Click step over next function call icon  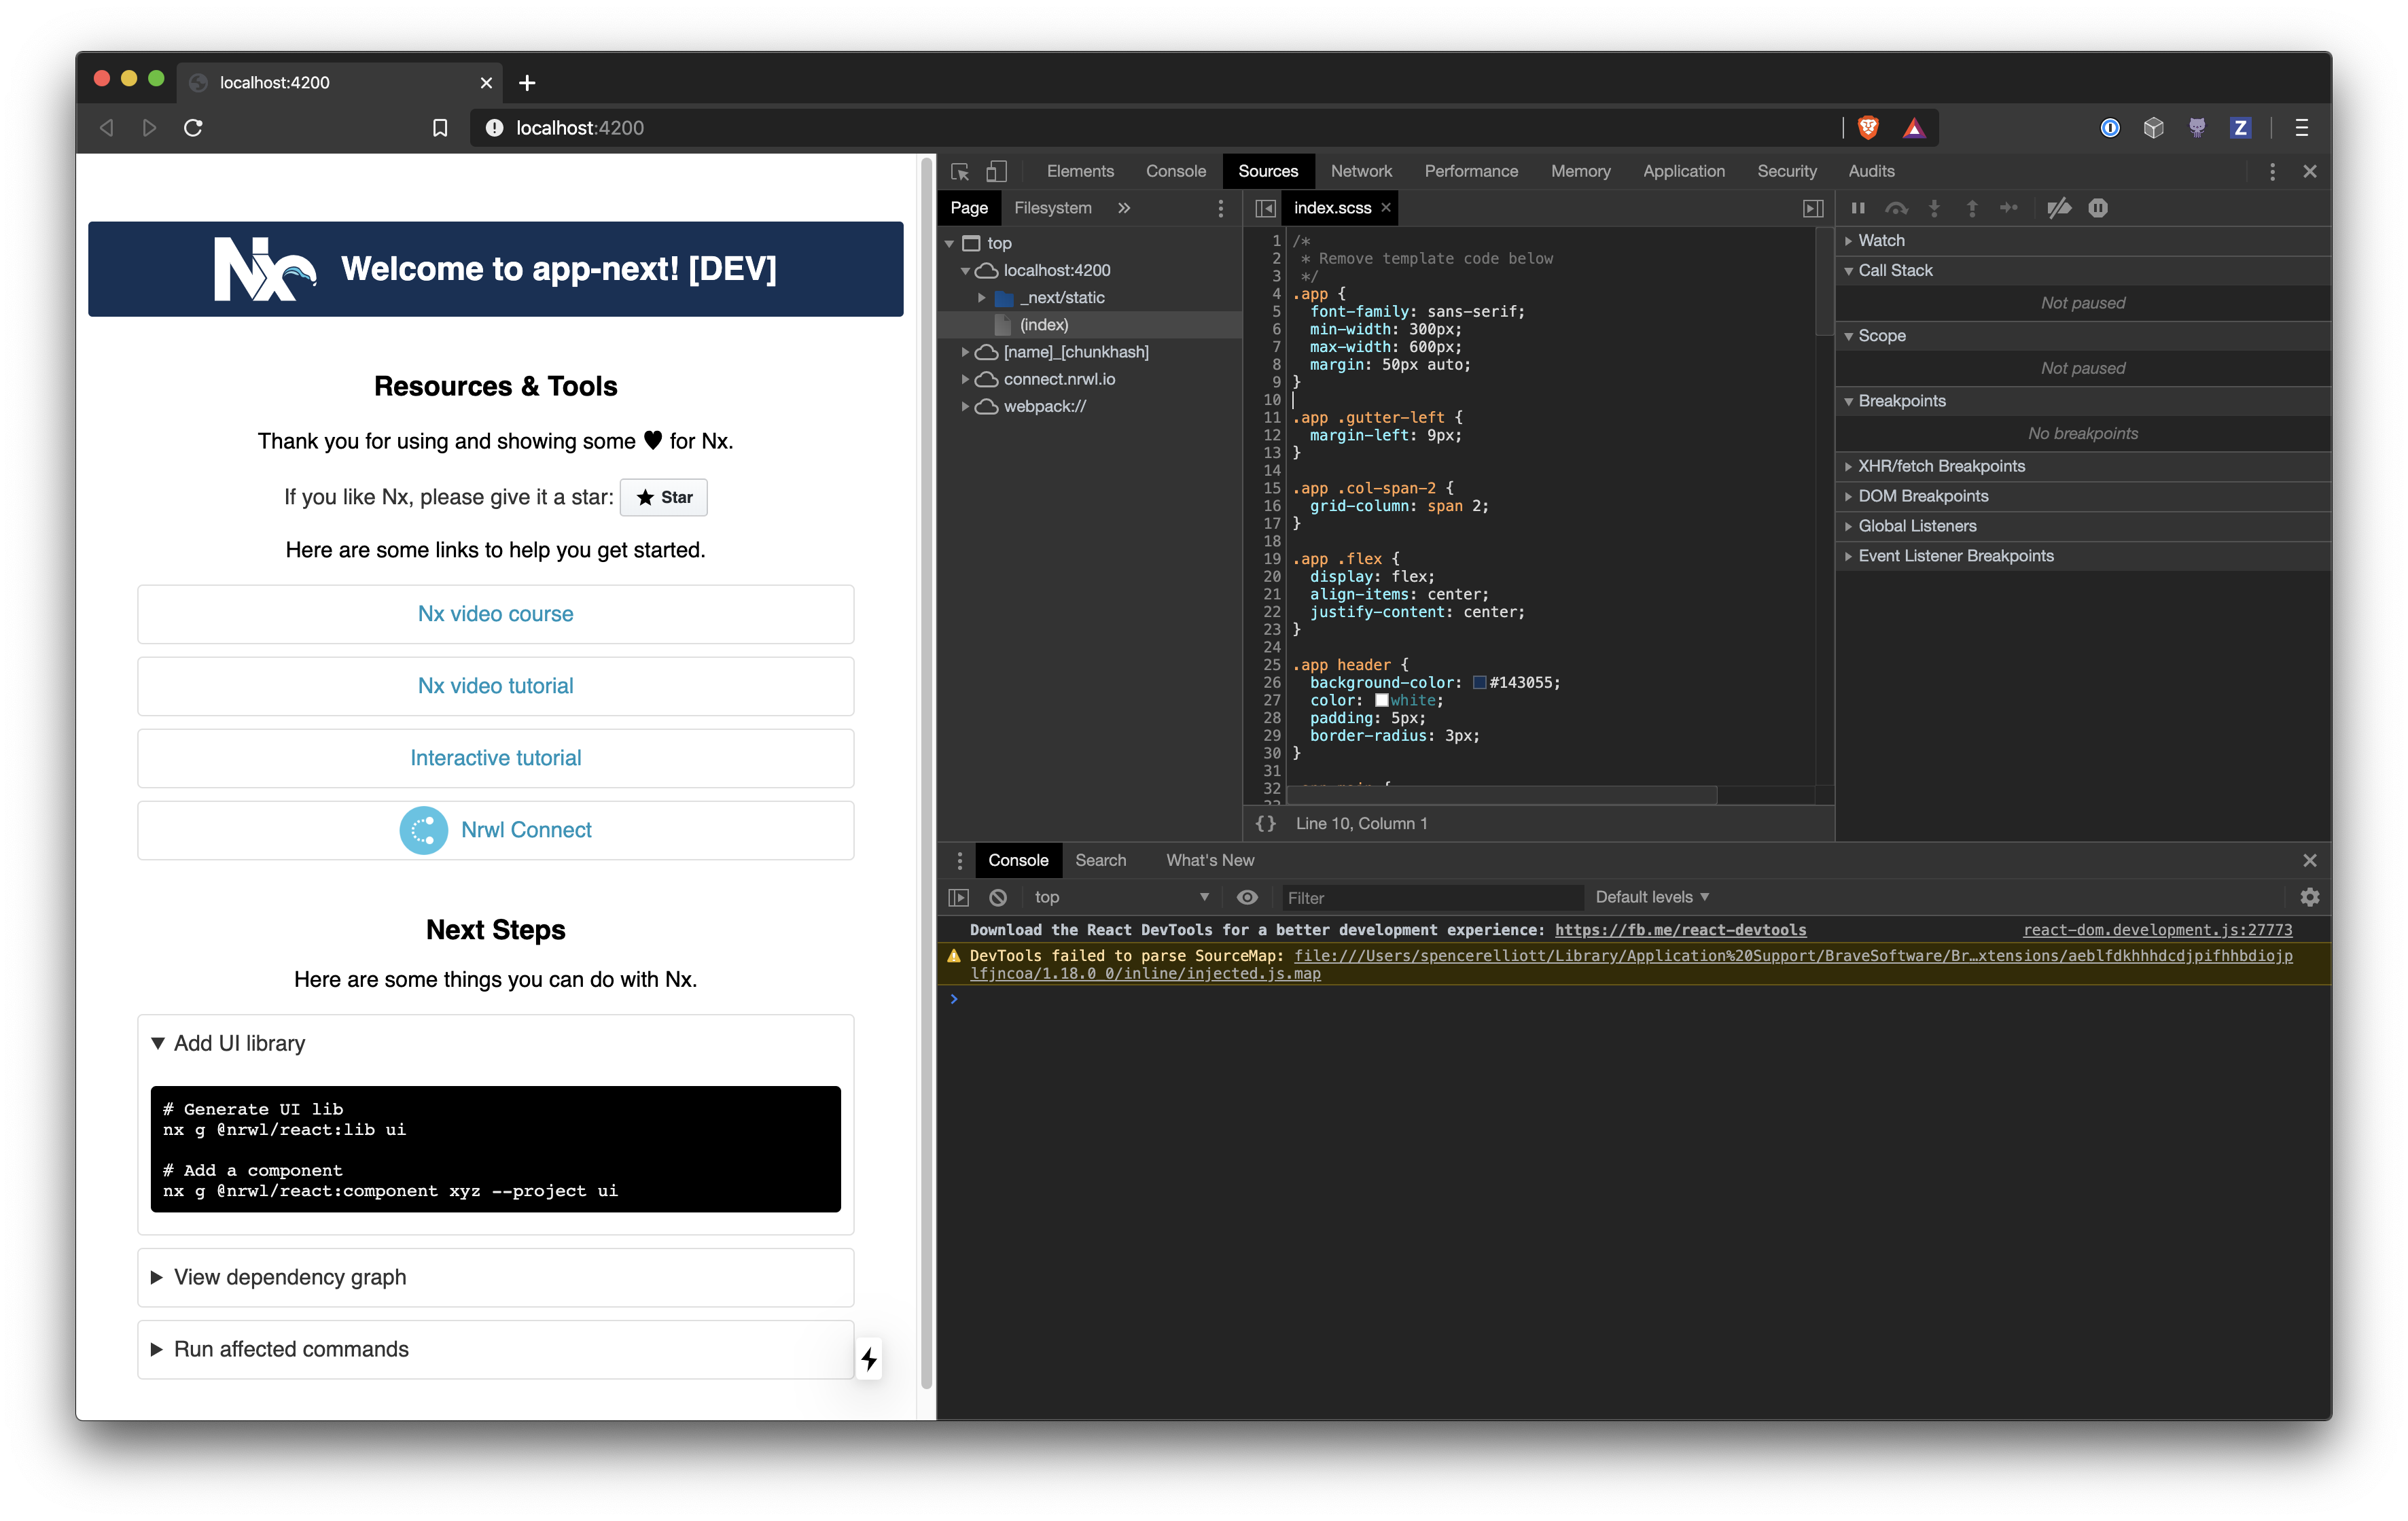pyautogui.click(x=1896, y=208)
